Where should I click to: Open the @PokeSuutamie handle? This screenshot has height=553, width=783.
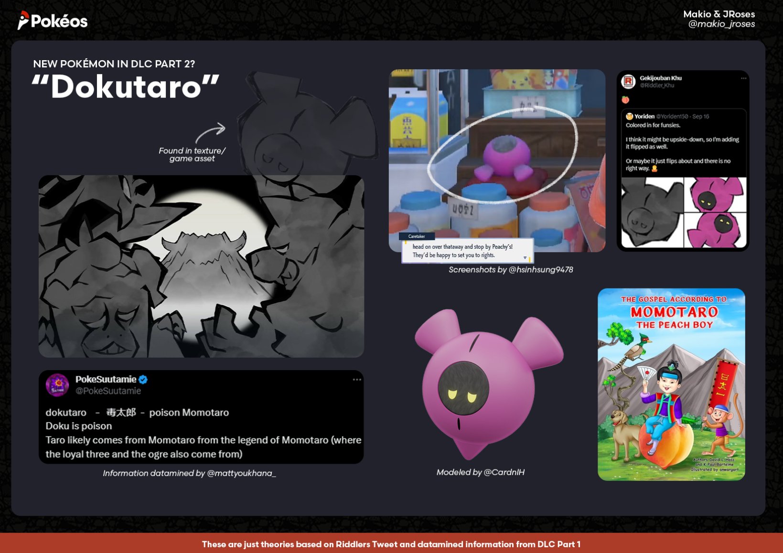pos(108,391)
